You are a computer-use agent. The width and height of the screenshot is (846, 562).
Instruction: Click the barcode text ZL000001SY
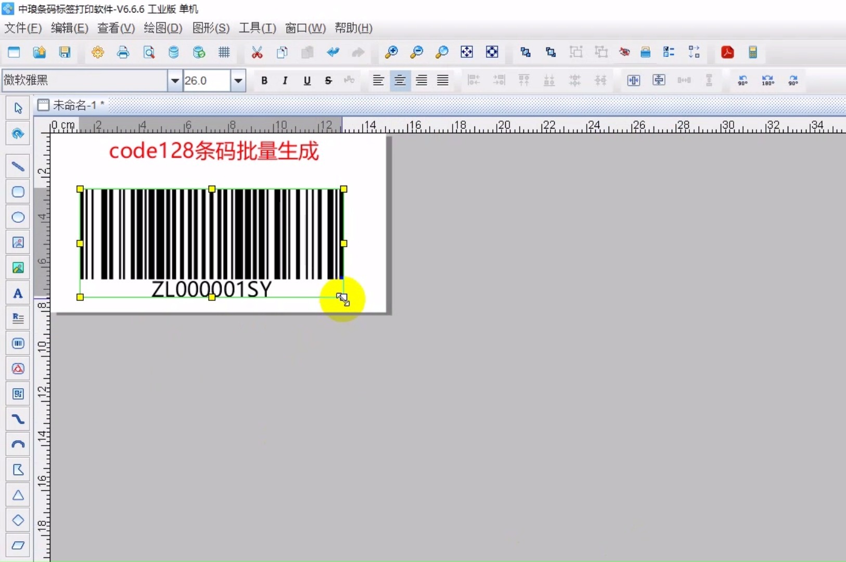211,289
